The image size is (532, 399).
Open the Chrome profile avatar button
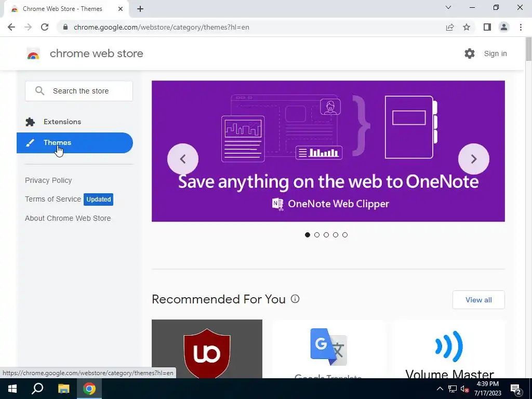click(x=504, y=27)
